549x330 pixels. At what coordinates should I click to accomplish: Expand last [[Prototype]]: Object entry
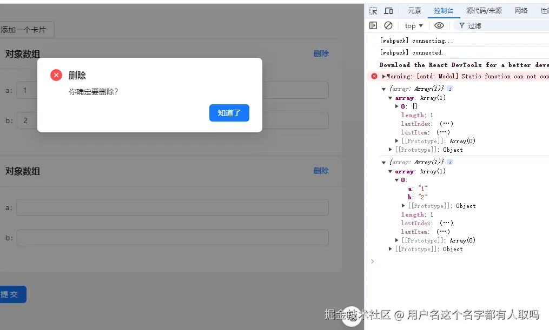(x=390, y=249)
